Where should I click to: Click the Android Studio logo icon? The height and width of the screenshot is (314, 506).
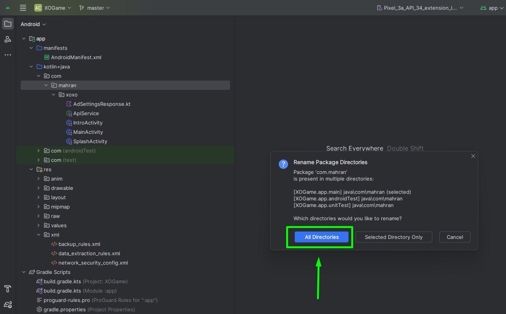(x=8, y=8)
